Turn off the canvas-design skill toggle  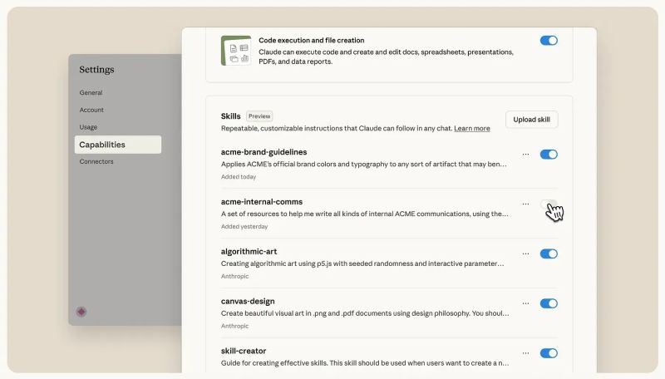[x=549, y=303]
